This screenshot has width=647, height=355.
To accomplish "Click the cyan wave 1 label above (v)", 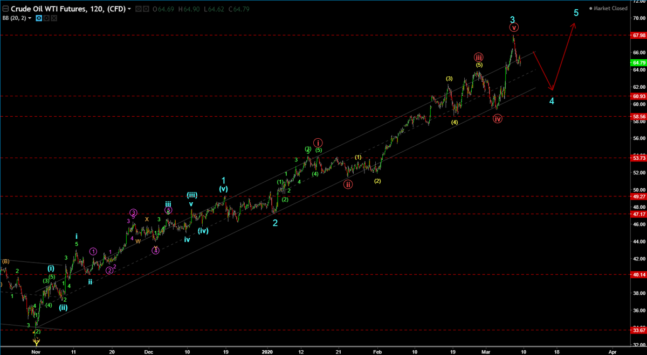I will (223, 181).
